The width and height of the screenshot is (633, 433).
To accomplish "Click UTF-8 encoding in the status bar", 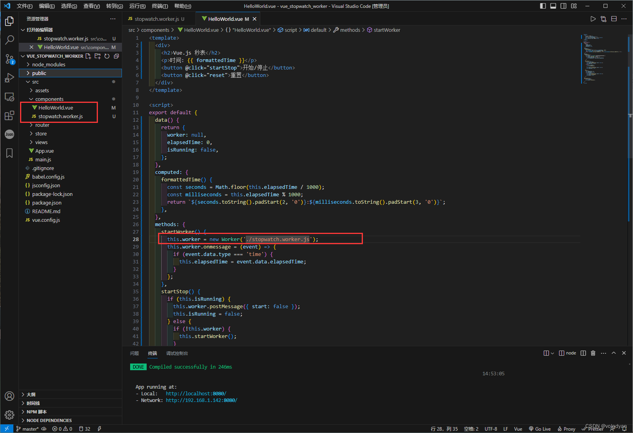I will point(491,429).
